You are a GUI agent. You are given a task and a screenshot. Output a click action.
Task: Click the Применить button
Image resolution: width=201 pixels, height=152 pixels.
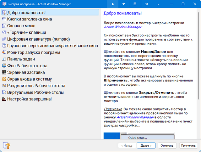(188, 146)
